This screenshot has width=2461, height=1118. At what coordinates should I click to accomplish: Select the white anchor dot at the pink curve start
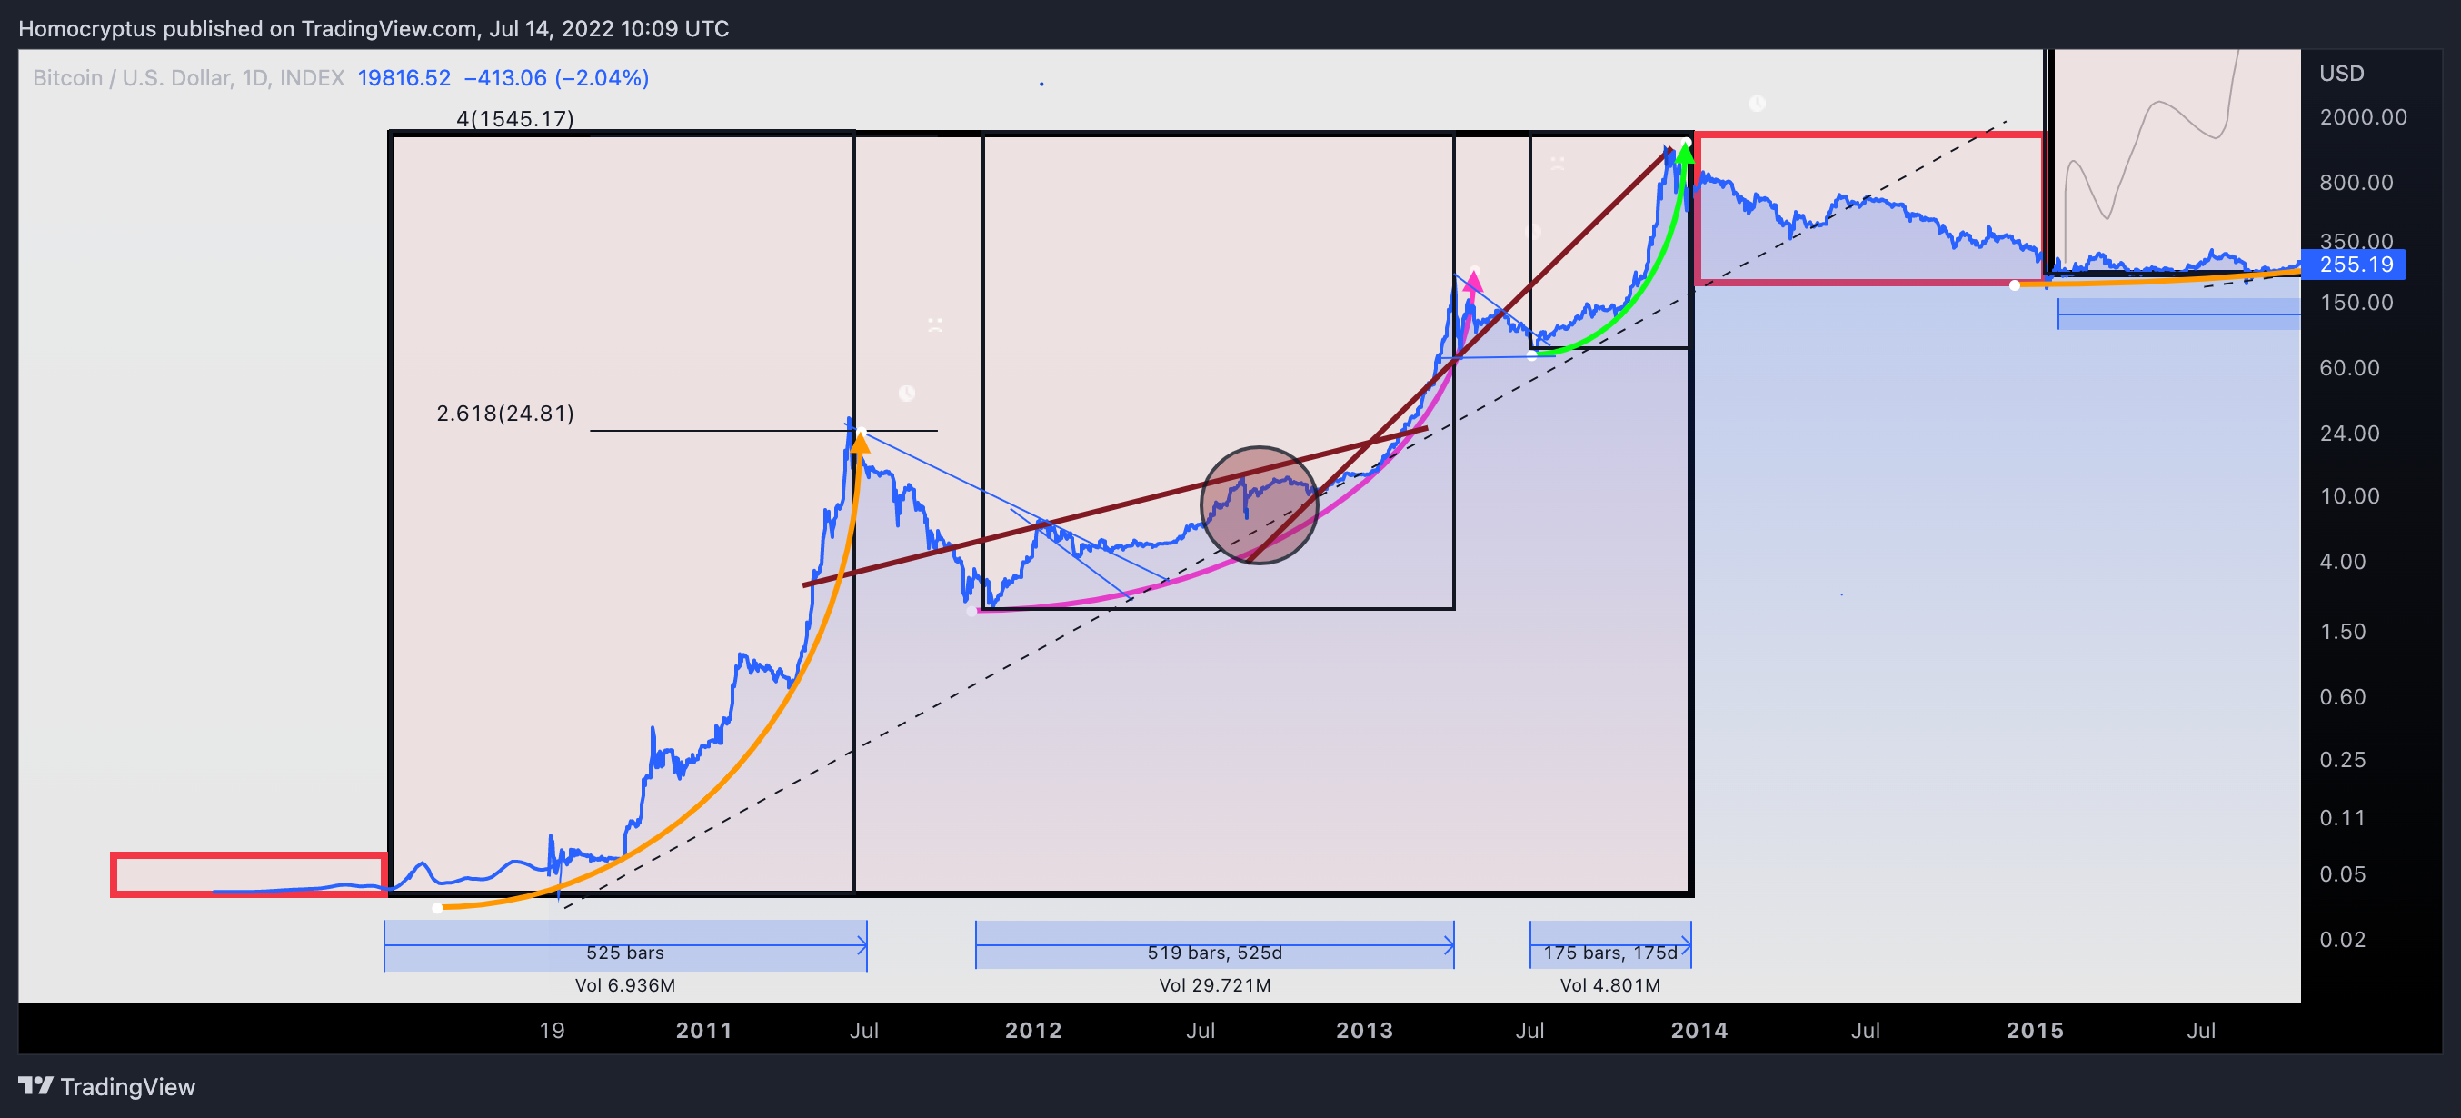[x=971, y=611]
